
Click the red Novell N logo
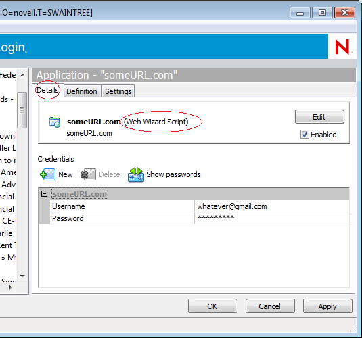click(x=342, y=47)
